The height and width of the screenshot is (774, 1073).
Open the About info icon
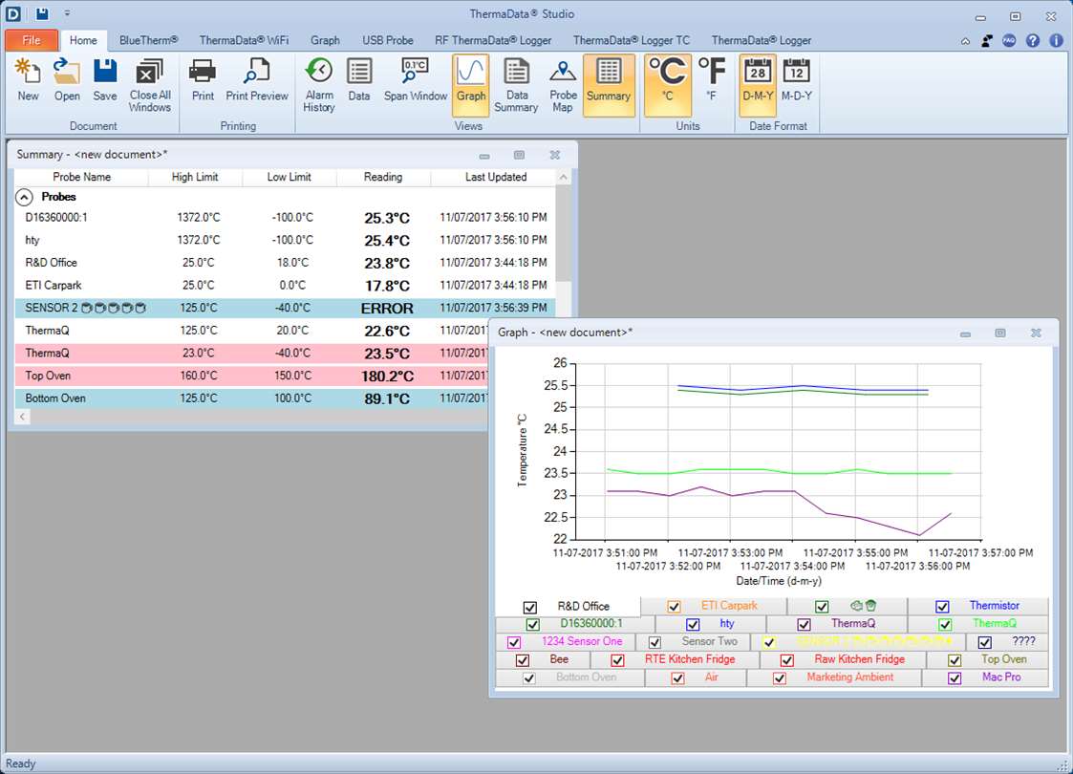(x=1057, y=40)
